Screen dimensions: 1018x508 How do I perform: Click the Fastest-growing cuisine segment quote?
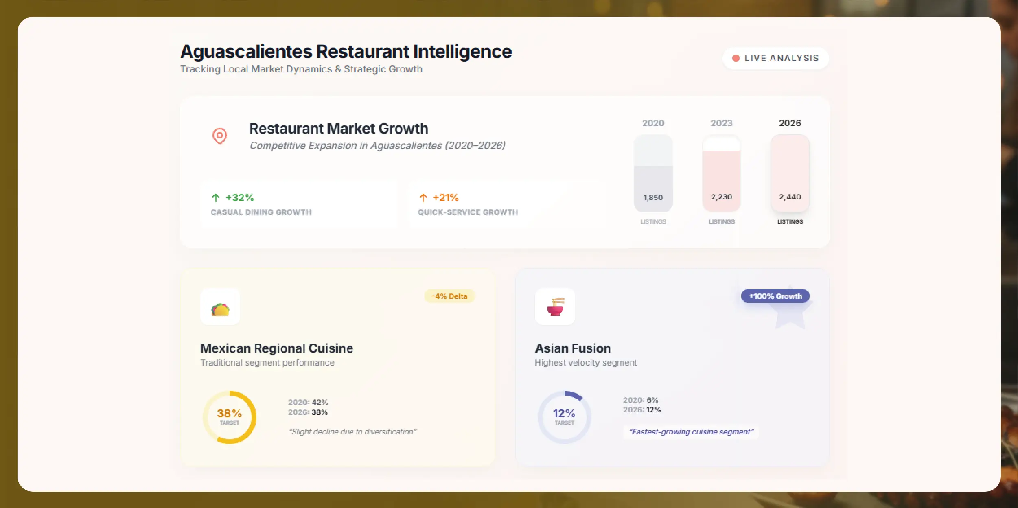(x=691, y=432)
